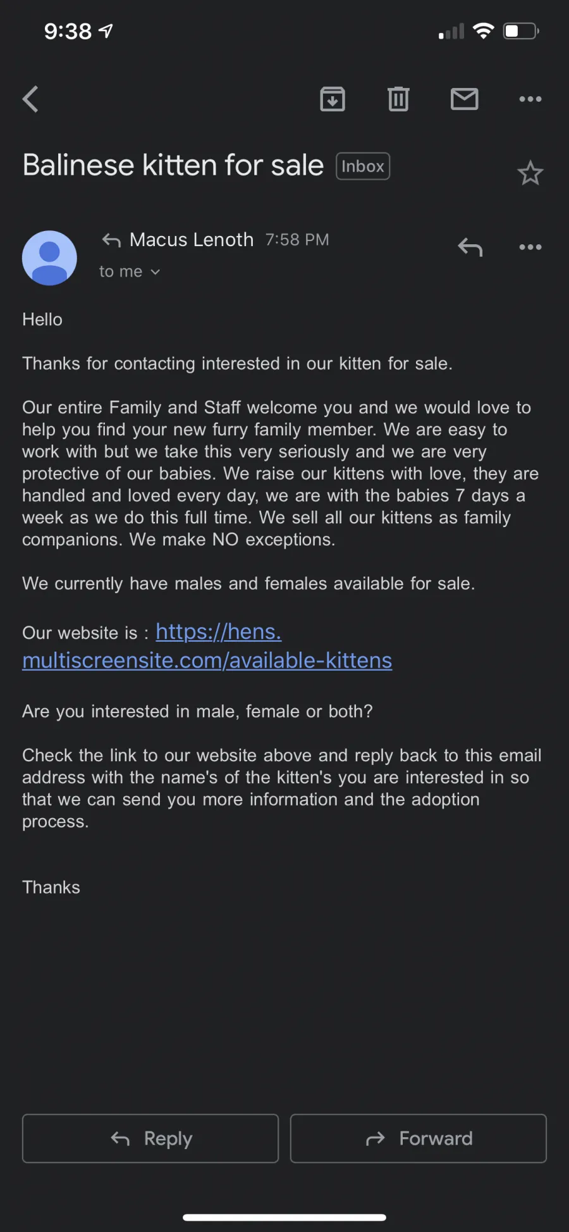
Task: Select the Inbox label tag
Action: 363,166
